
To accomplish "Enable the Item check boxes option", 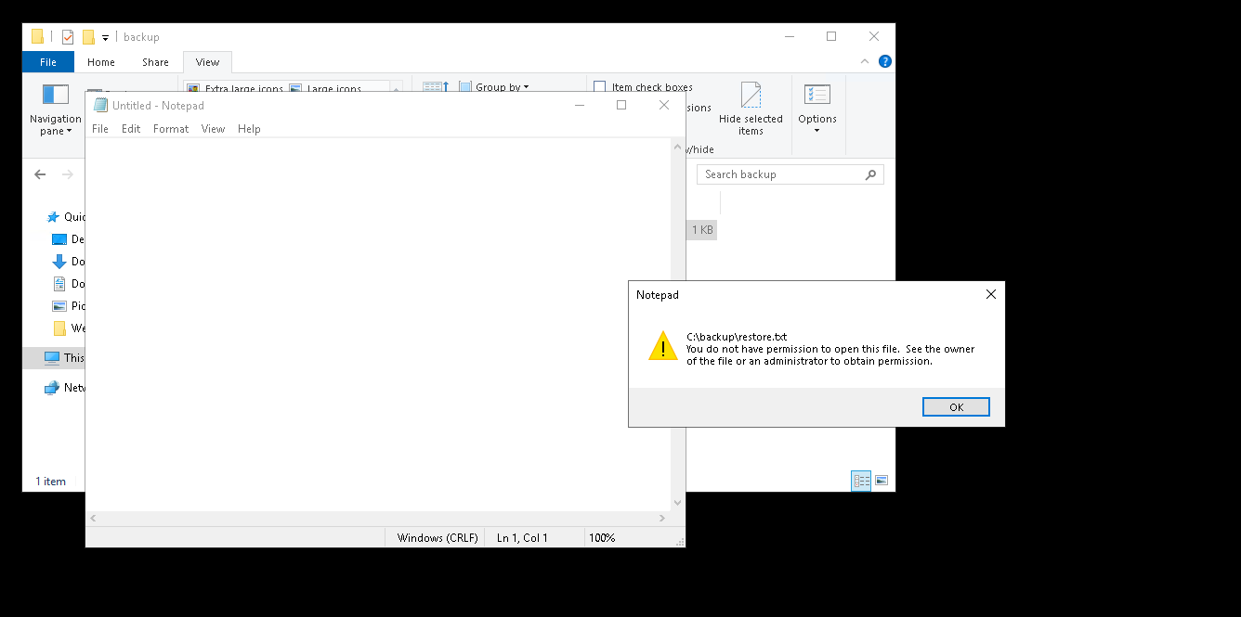I will pyautogui.click(x=600, y=87).
